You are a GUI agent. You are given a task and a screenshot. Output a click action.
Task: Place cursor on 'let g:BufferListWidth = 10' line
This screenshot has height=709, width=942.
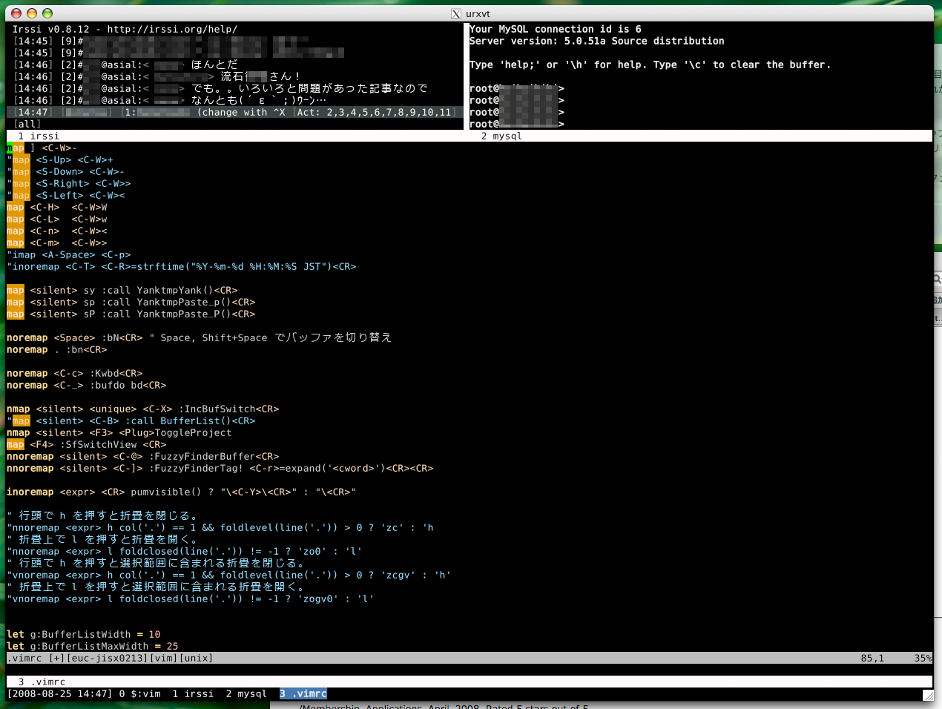click(x=83, y=635)
